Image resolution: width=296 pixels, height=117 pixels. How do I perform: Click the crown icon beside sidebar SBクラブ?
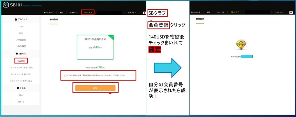[x=16, y=54]
